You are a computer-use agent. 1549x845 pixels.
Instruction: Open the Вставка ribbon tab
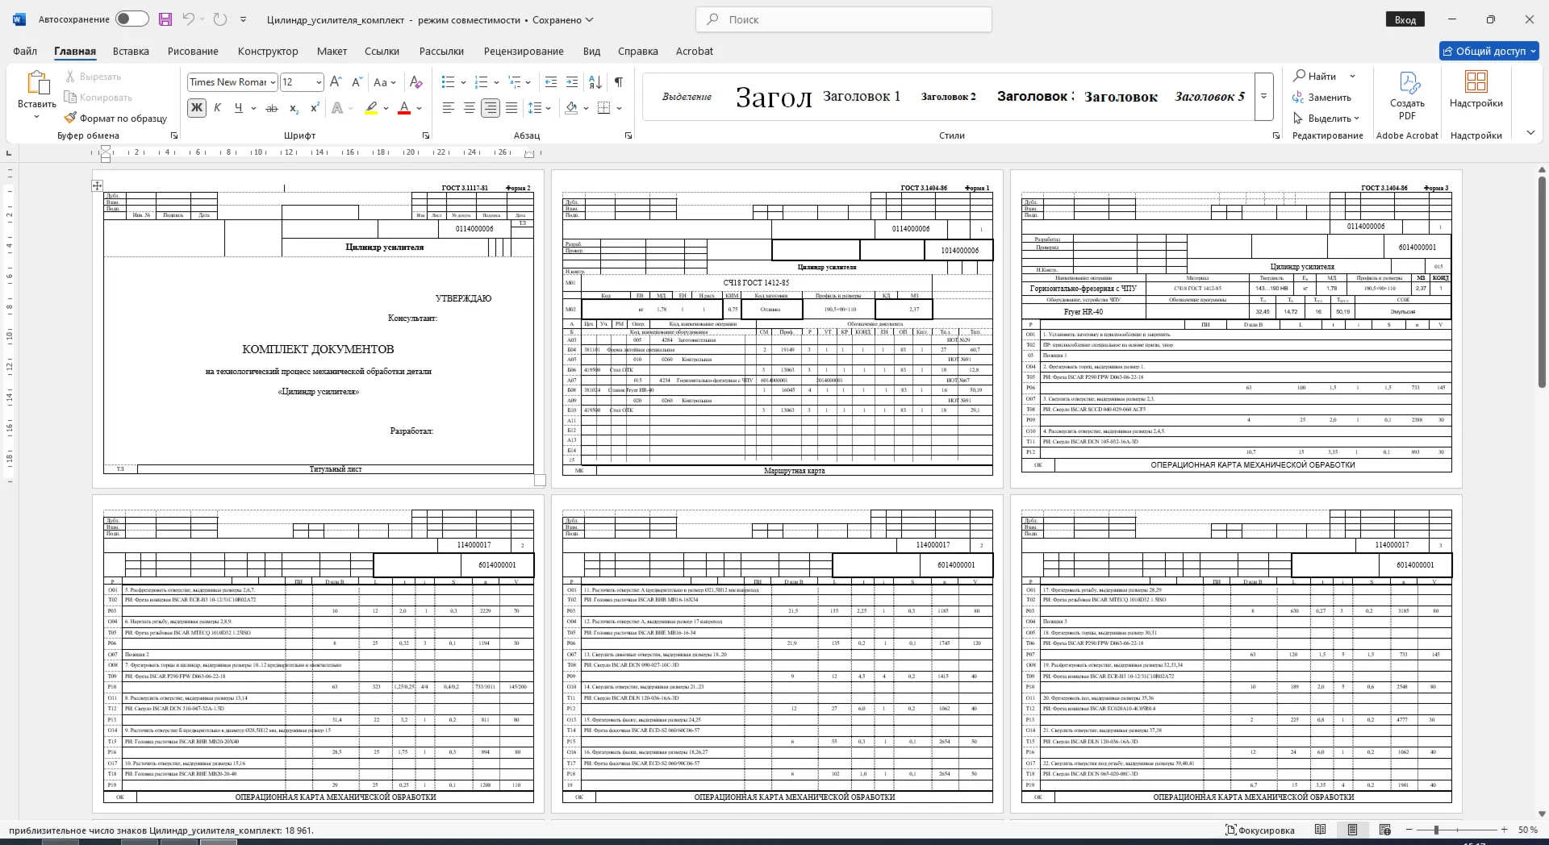131,51
